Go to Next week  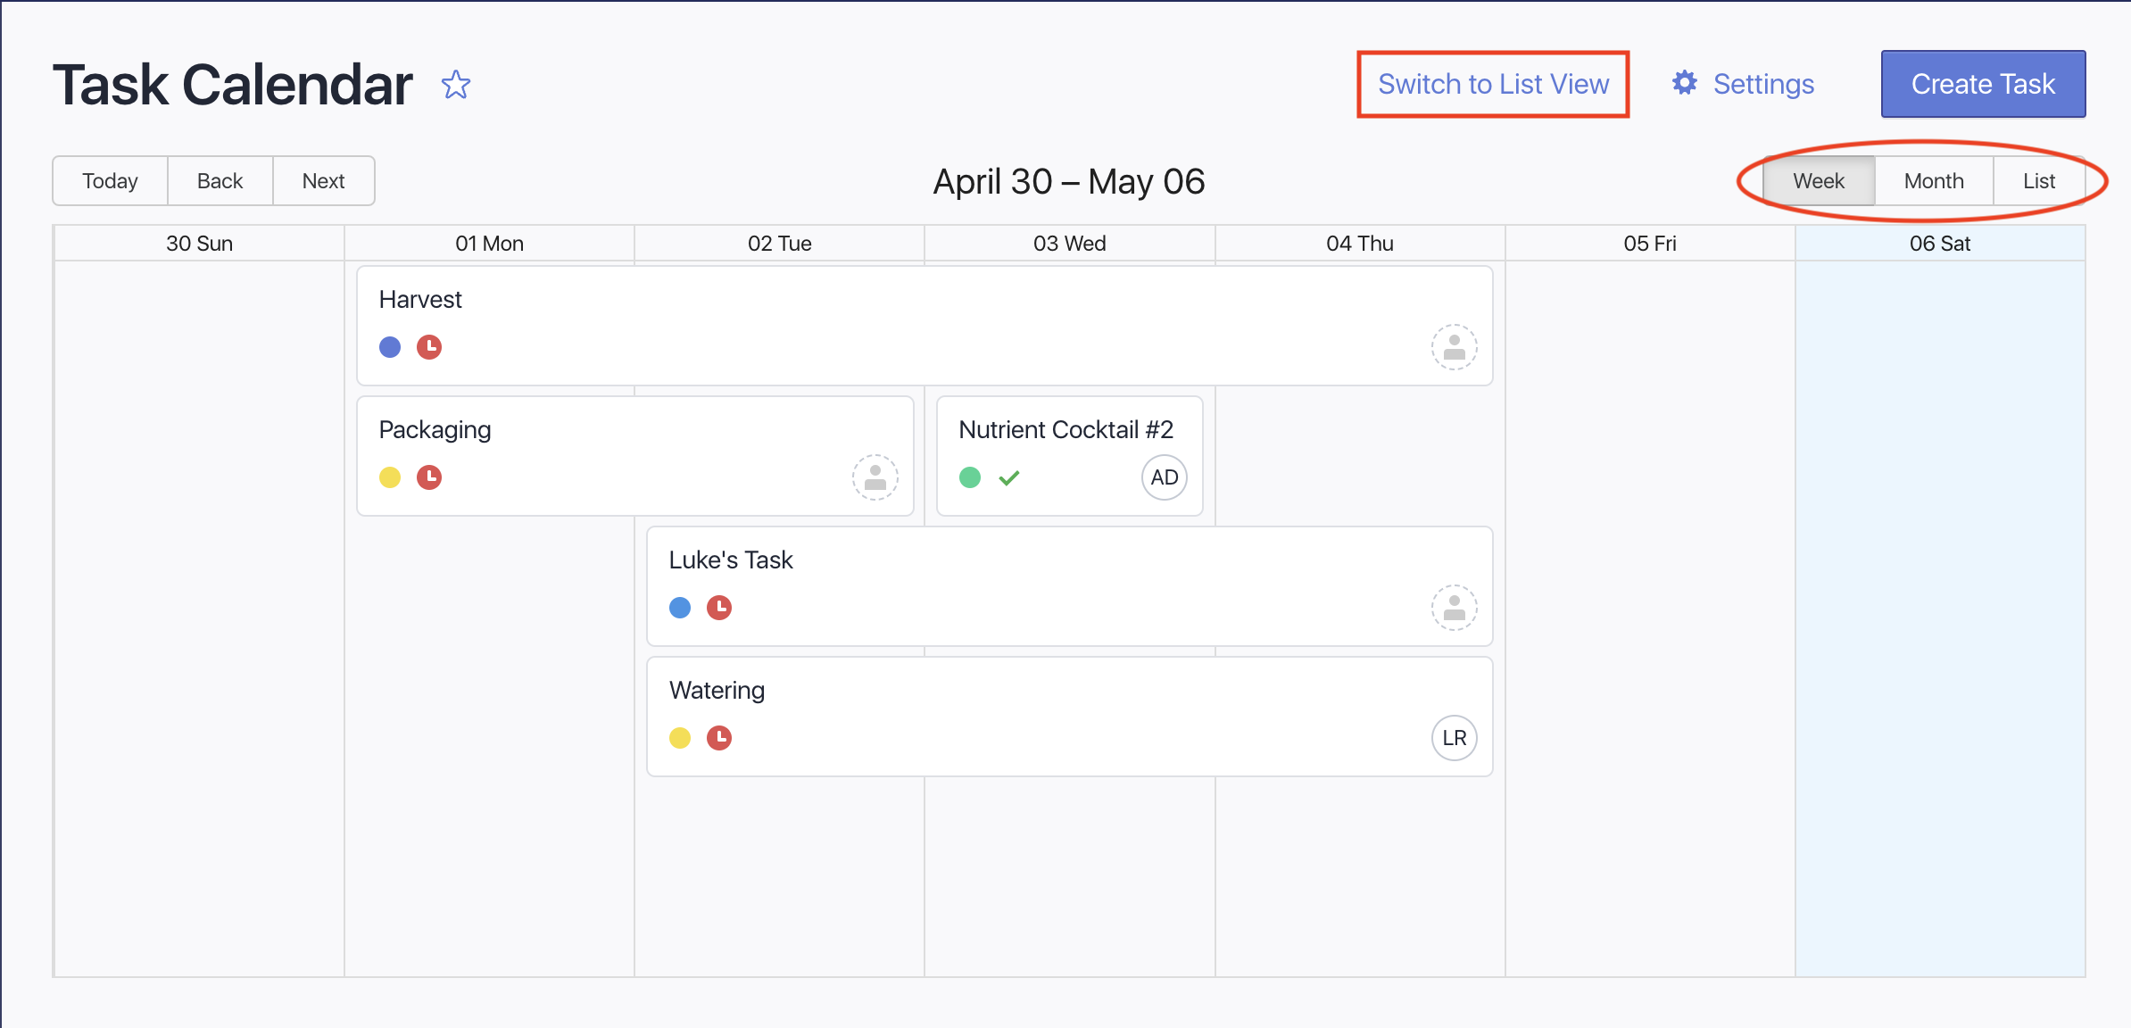324,181
